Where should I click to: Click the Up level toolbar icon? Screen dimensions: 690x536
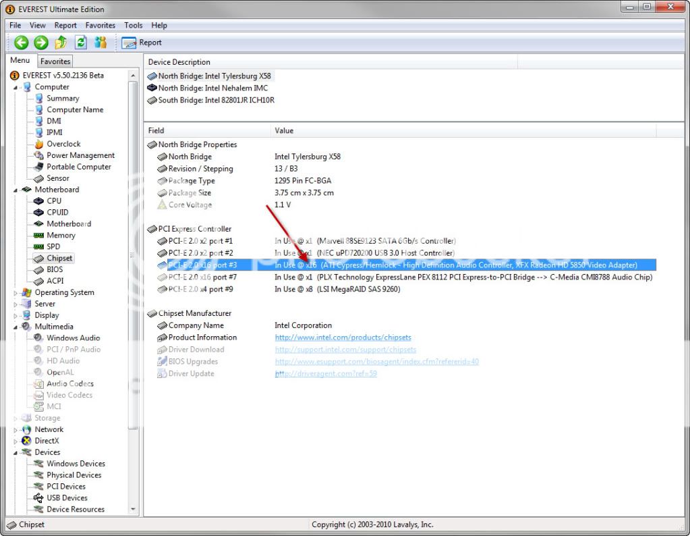click(61, 43)
